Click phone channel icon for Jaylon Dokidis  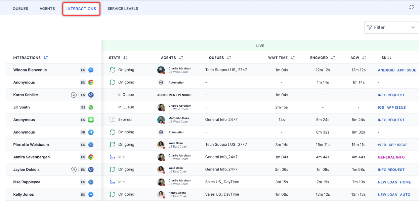[91, 169]
